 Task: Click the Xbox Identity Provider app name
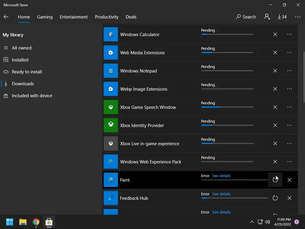142,126
